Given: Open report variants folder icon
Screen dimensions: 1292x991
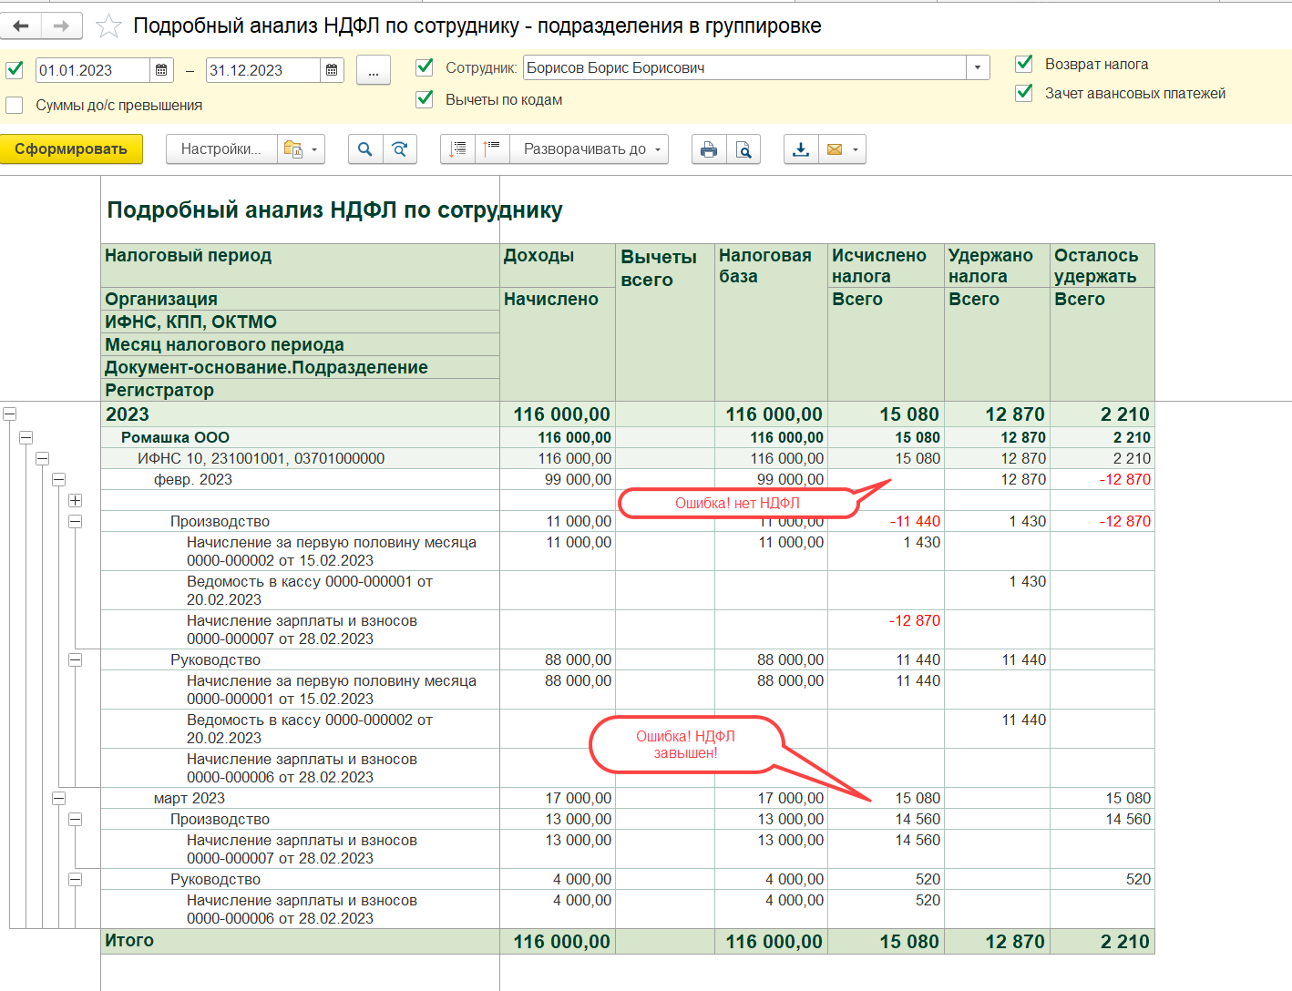Looking at the screenshot, I should click(x=292, y=149).
